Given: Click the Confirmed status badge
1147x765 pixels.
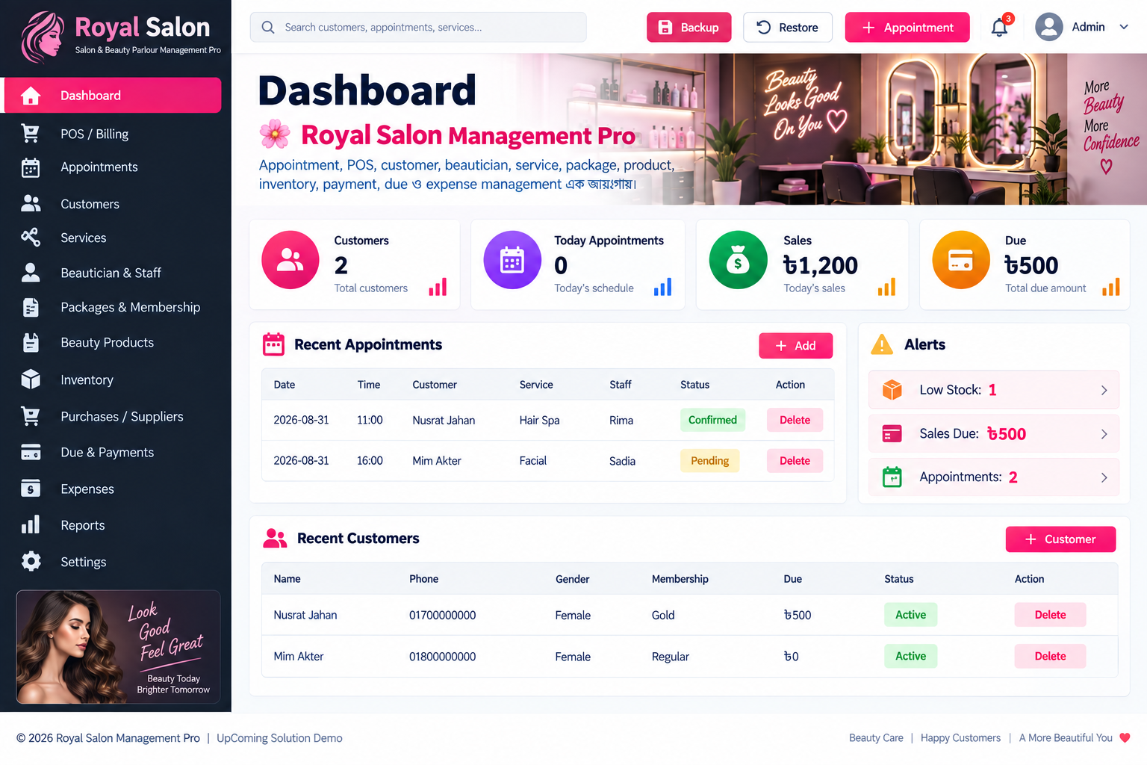Looking at the screenshot, I should [x=713, y=421].
